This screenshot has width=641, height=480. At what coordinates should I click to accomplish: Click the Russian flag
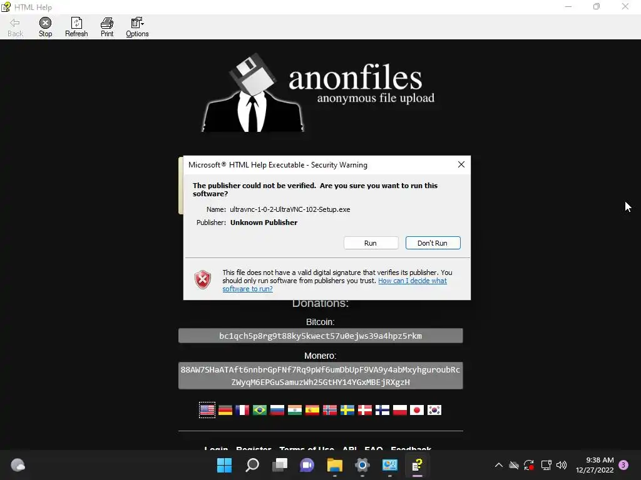tap(277, 410)
